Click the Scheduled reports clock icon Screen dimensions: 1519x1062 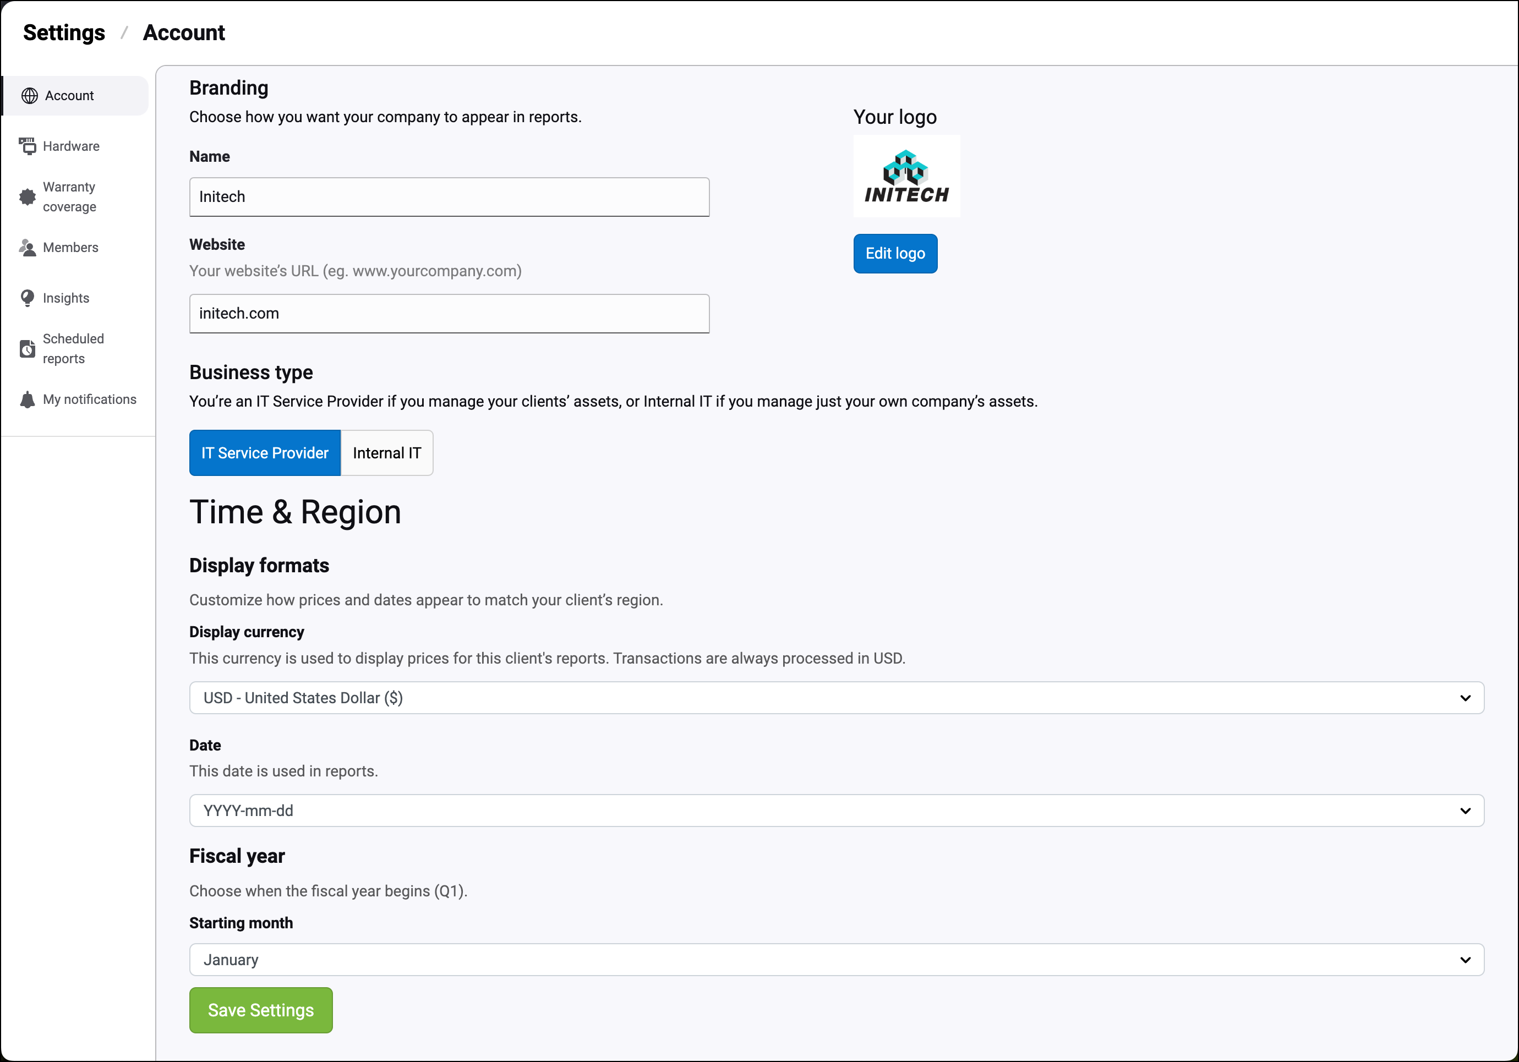coord(28,348)
